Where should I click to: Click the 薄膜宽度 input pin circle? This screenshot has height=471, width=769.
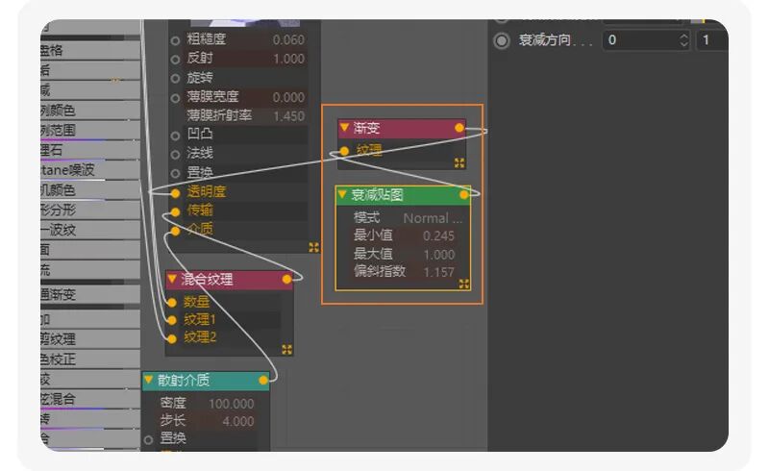click(175, 98)
